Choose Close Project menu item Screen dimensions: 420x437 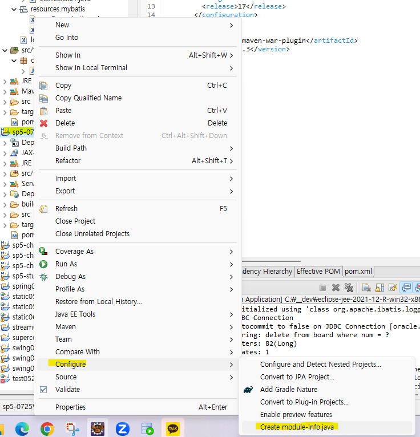point(75,221)
